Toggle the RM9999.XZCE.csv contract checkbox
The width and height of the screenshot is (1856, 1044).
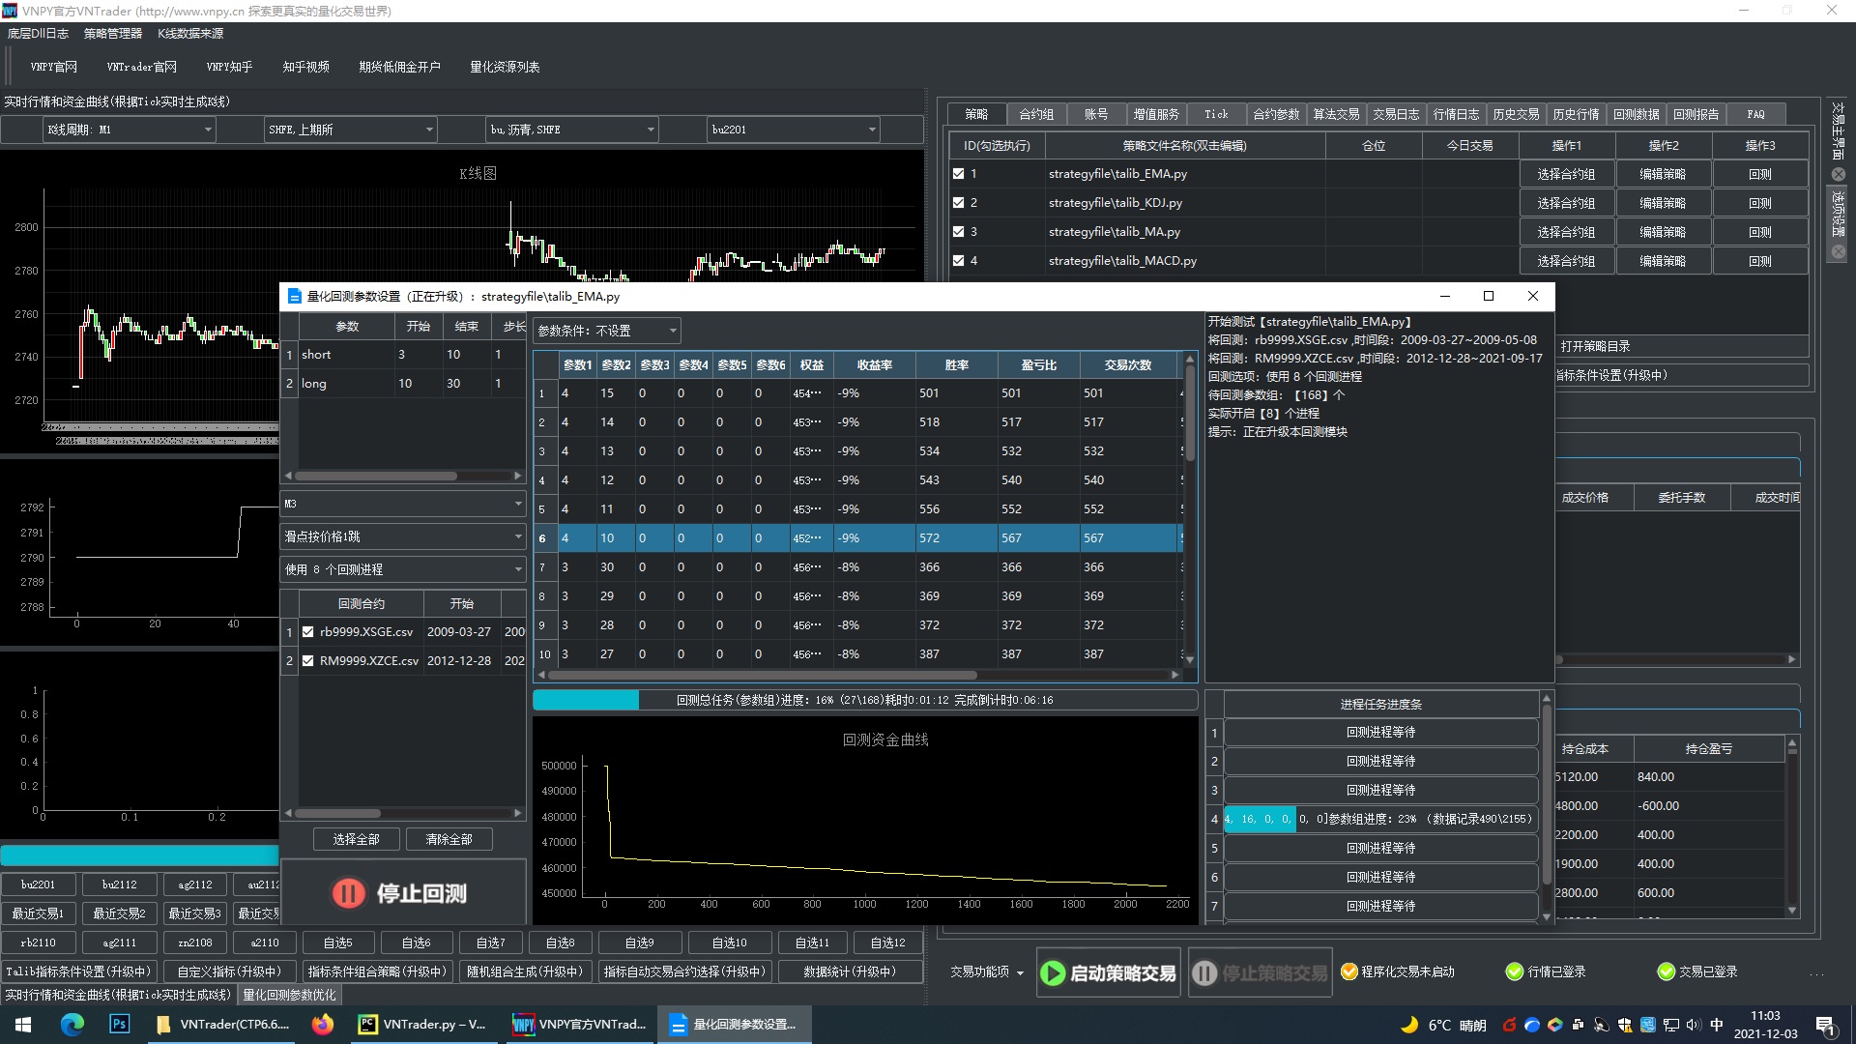[x=308, y=661]
